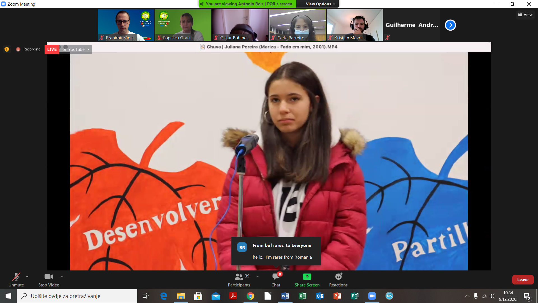The image size is (538, 303).
Task: Open the on YouTube dropdown
Action: coord(76,49)
